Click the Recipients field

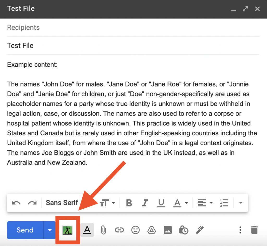[133, 28]
